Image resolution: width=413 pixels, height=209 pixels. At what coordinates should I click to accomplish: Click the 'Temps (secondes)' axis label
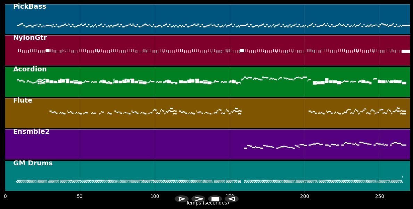(207, 203)
